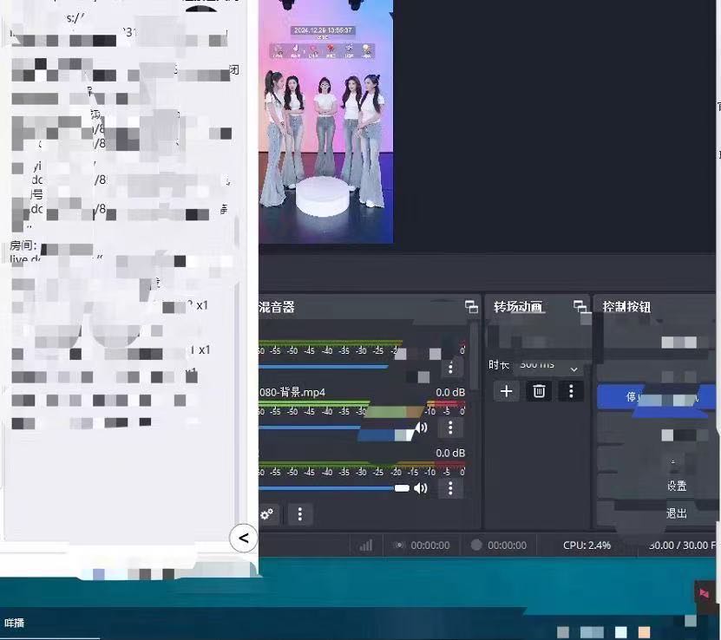Click the top mixer channel volume bar
The width and height of the screenshot is (721, 640).
tap(324, 367)
